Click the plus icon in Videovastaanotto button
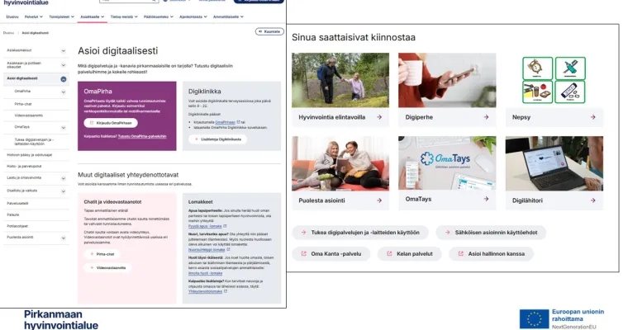 [92, 267]
